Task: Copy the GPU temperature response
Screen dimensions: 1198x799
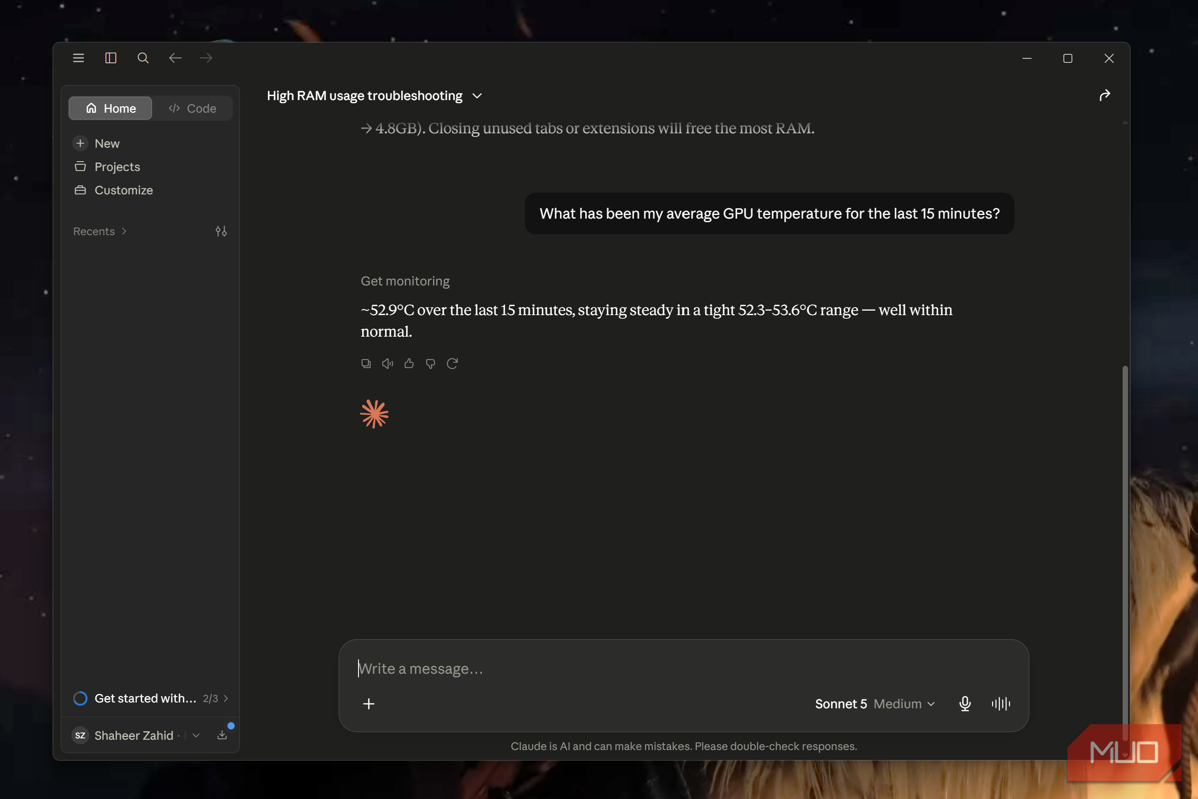Action: 366,363
